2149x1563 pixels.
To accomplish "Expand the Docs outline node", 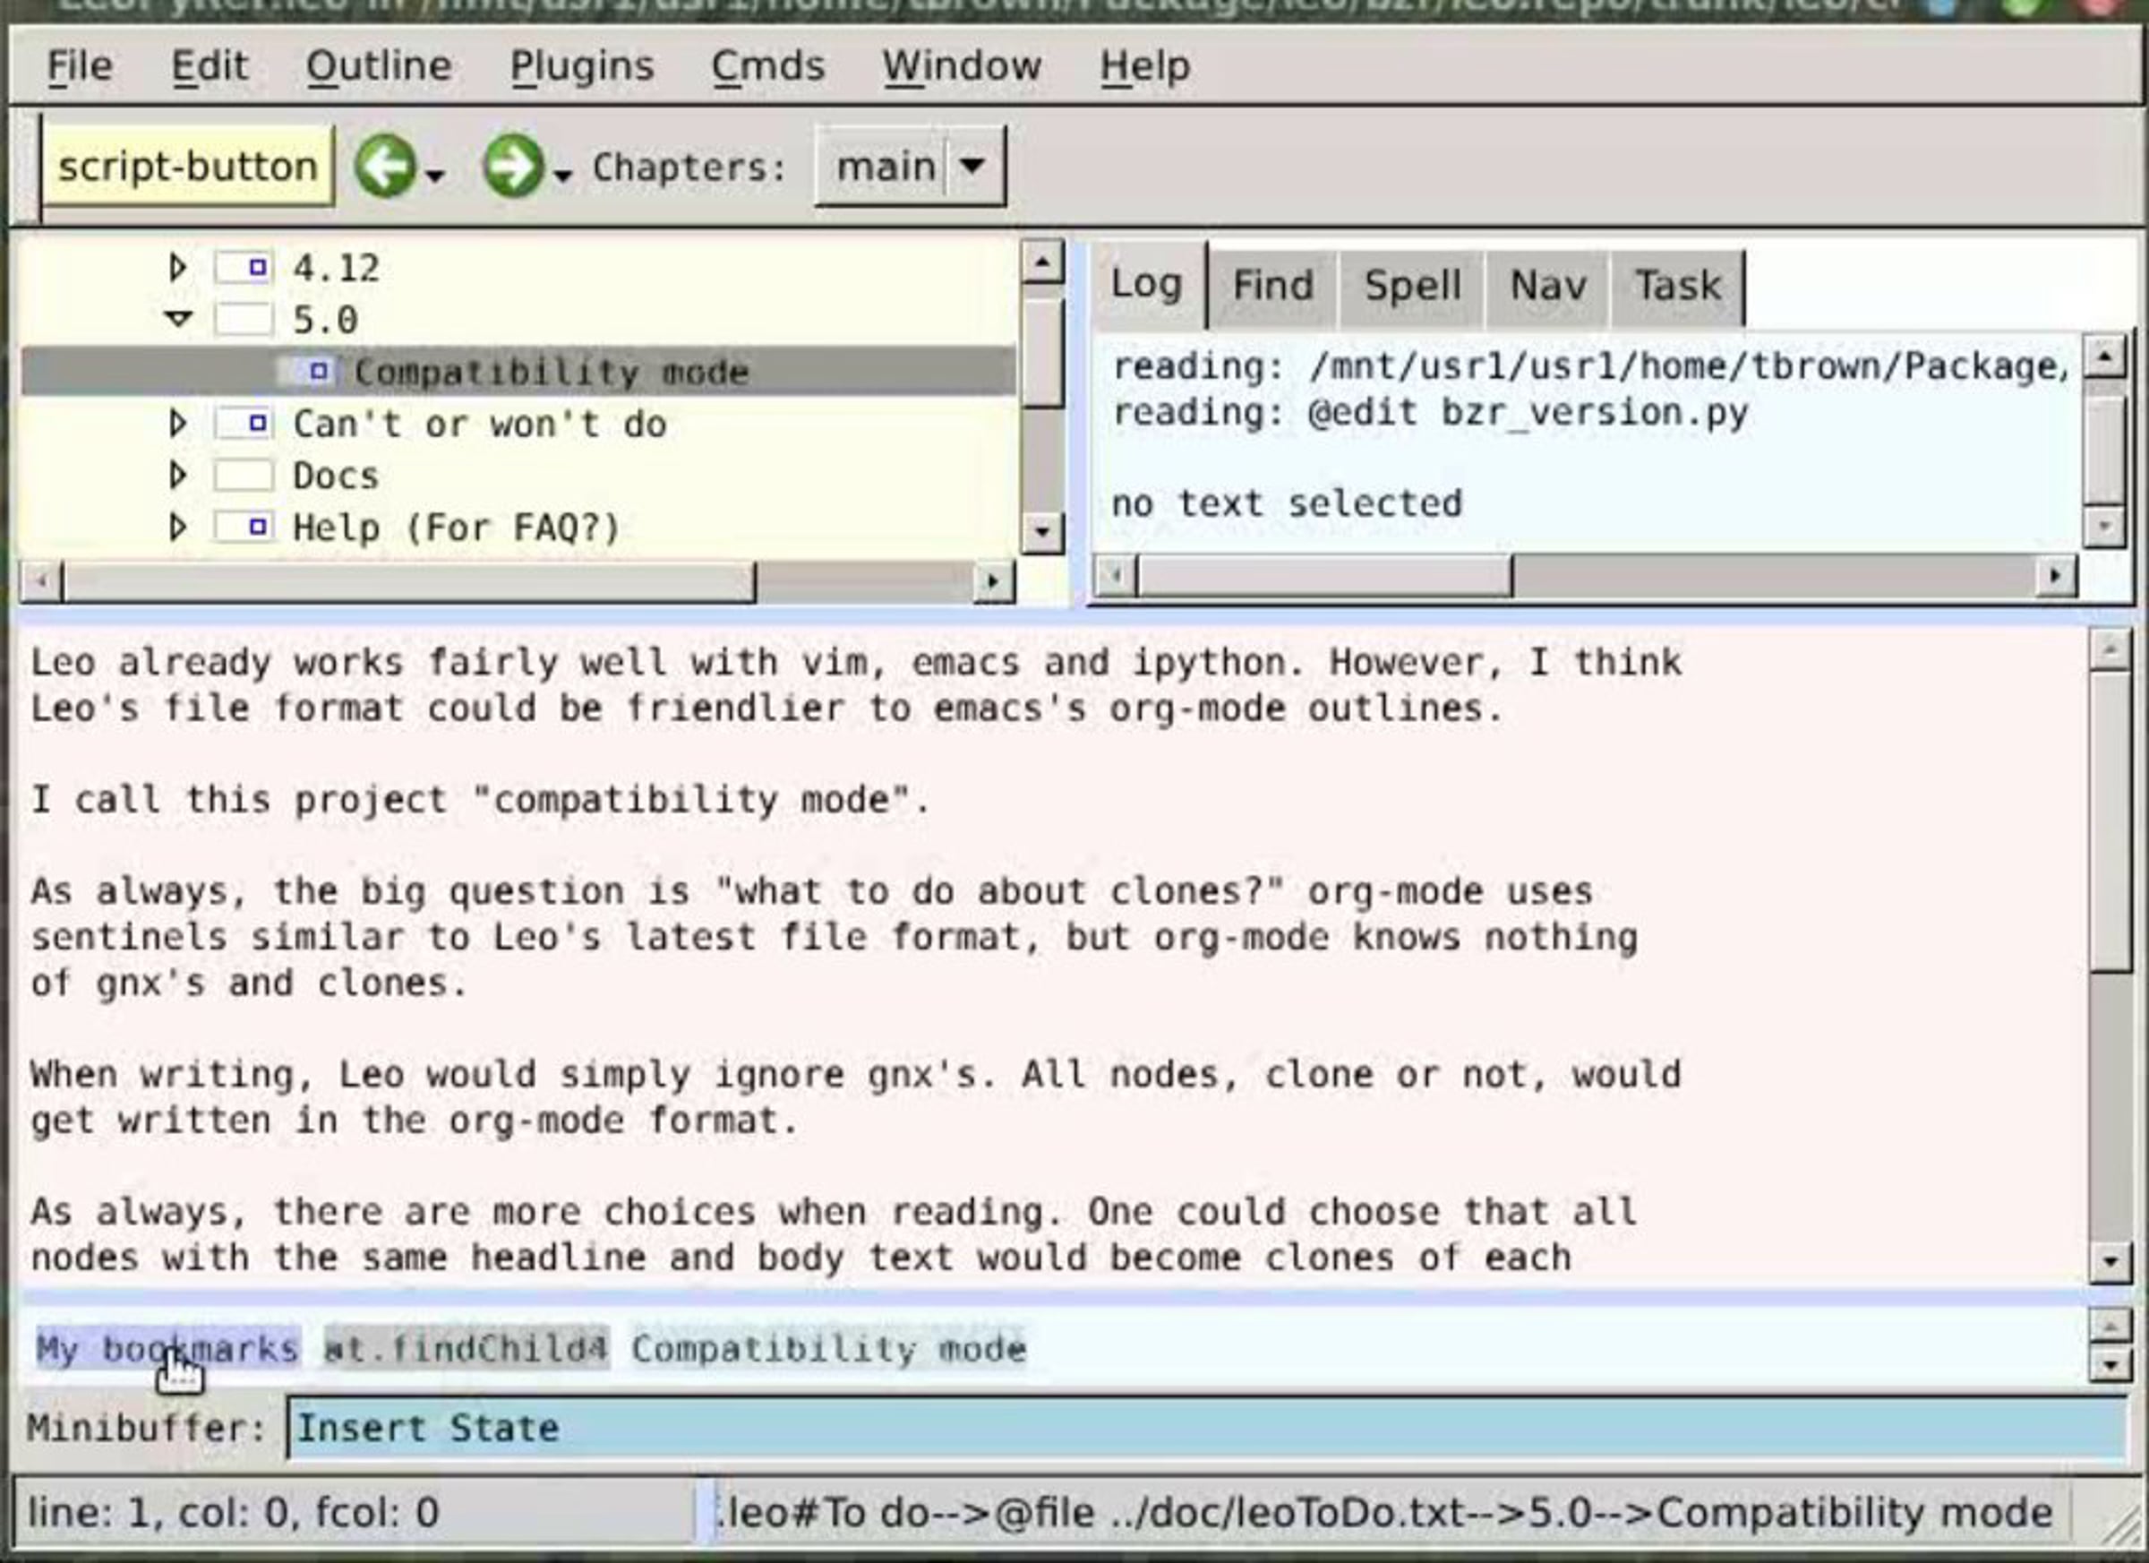I will pyautogui.click(x=177, y=475).
